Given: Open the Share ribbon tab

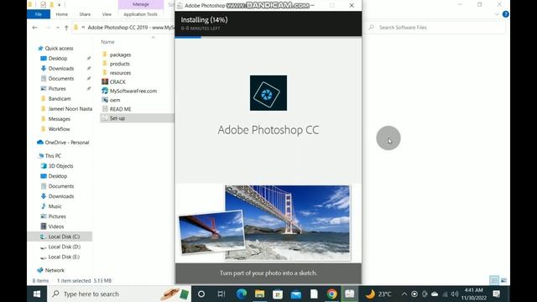Looking at the screenshot, I should pos(85,14).
